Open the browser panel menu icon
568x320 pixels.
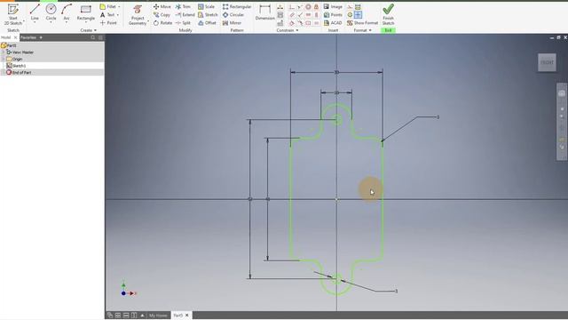click(100, 37)
